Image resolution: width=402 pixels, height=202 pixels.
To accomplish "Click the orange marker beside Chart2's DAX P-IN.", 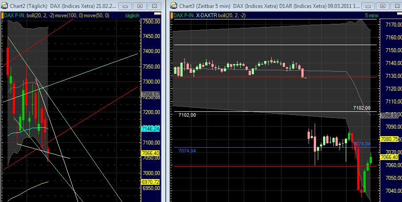I will click(x=2, y=15).
